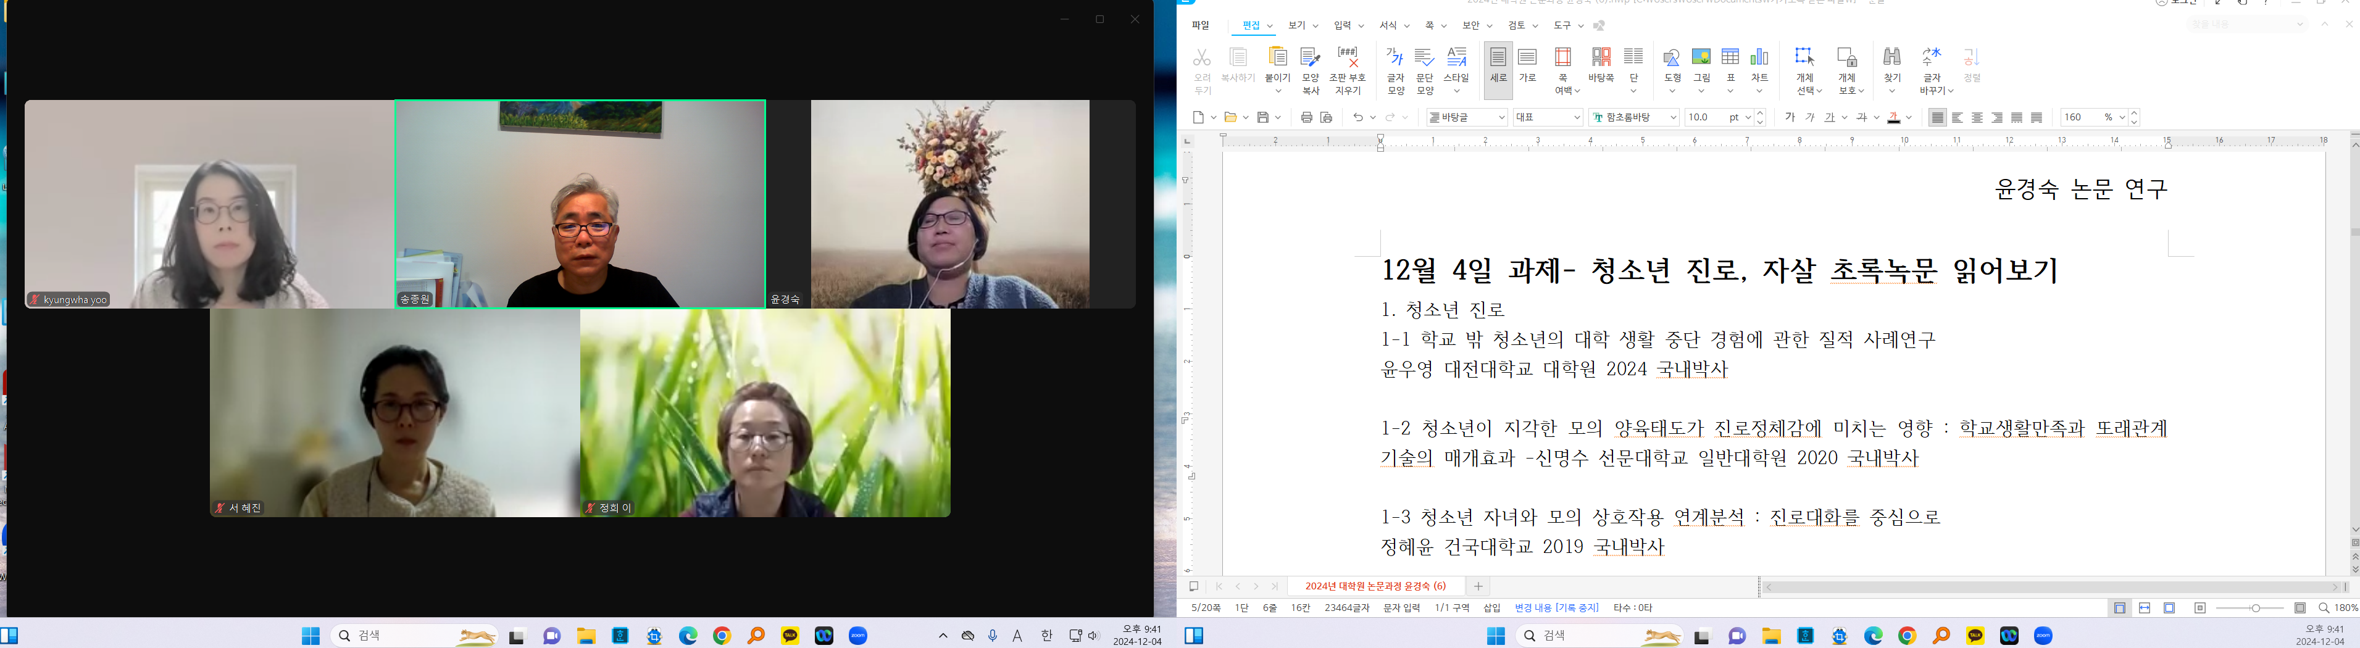Click the open folder icon in toolbar
The image size is (2360, 648).
(1230, 117)
